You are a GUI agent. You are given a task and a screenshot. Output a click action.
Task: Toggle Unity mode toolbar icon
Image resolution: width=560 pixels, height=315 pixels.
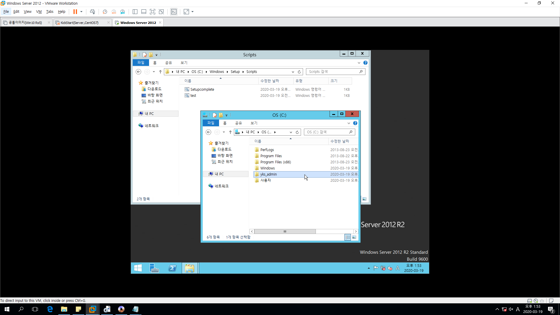pyautogui.click(x=161, y=12)
